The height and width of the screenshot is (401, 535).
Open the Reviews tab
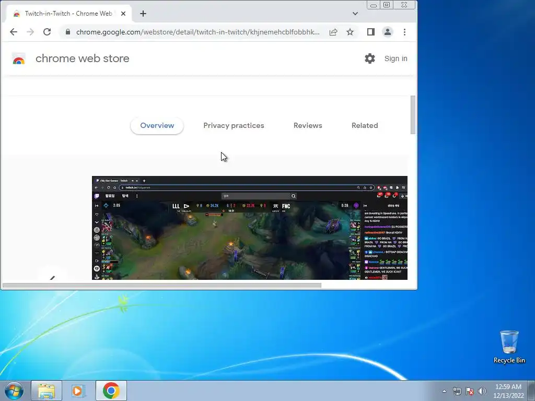(x=308, y=125)
